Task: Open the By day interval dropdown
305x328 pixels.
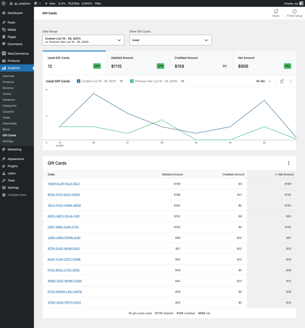Action: coord(263,81)
